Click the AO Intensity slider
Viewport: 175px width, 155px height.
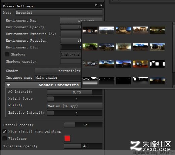(75, 92)
